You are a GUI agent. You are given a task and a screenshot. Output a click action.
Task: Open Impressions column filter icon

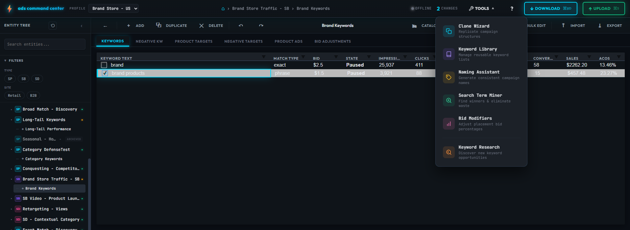(x=405, y=57)
